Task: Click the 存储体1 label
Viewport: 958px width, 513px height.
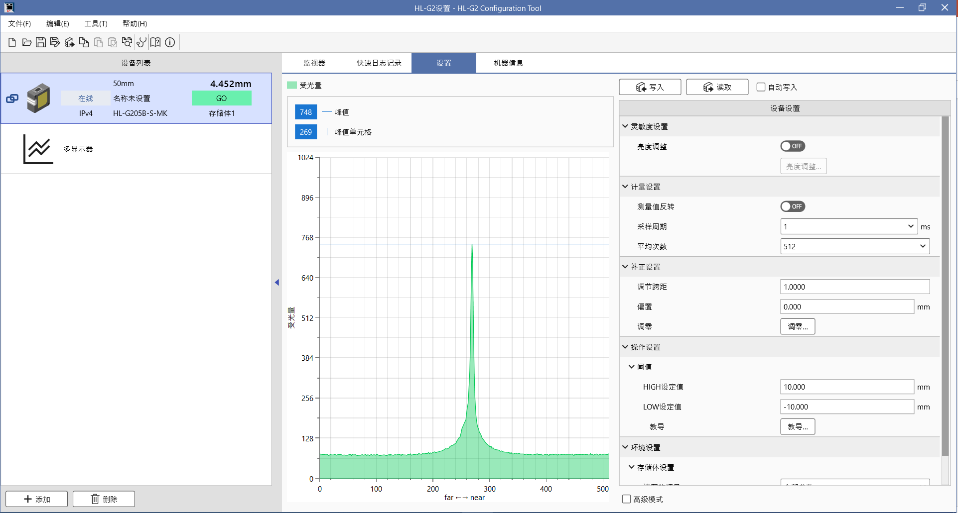Action: (x=222, y=113)
